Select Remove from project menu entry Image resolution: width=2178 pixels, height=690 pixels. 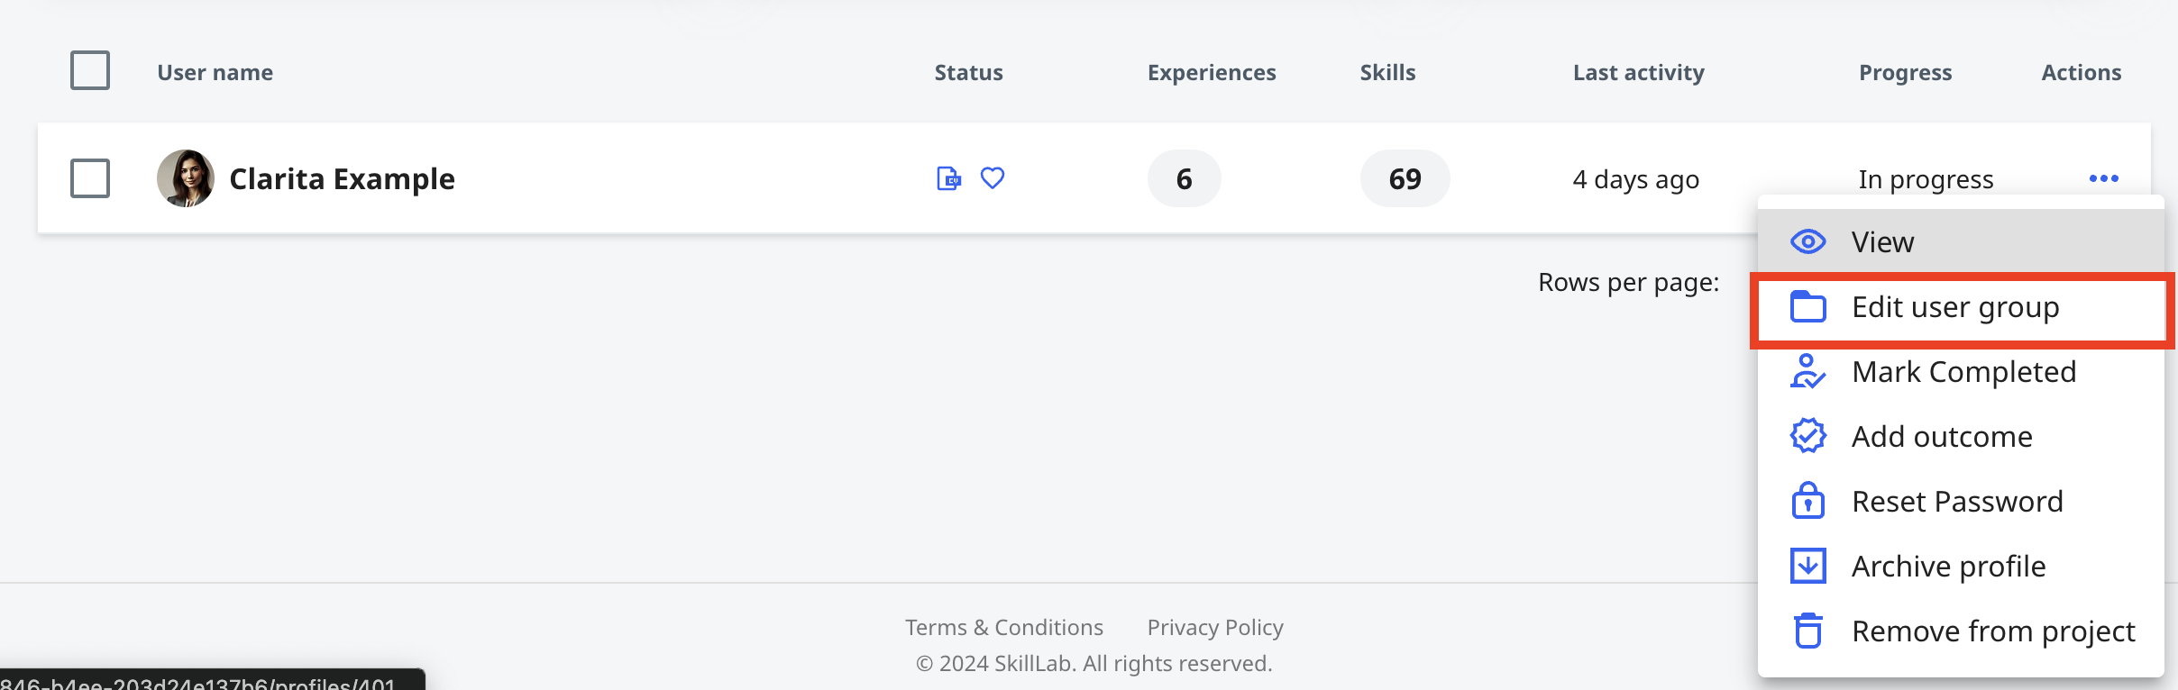click(1962, 631)
